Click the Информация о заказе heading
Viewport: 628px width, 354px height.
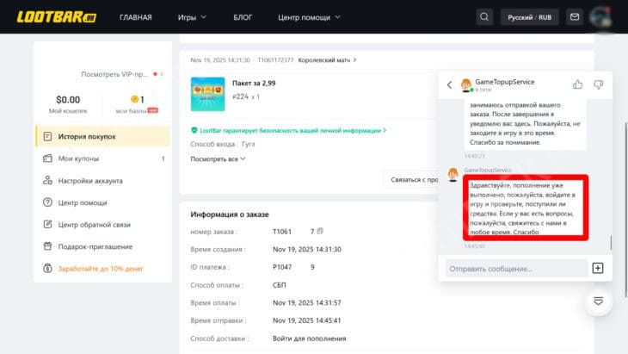click(x=230, y=214)
